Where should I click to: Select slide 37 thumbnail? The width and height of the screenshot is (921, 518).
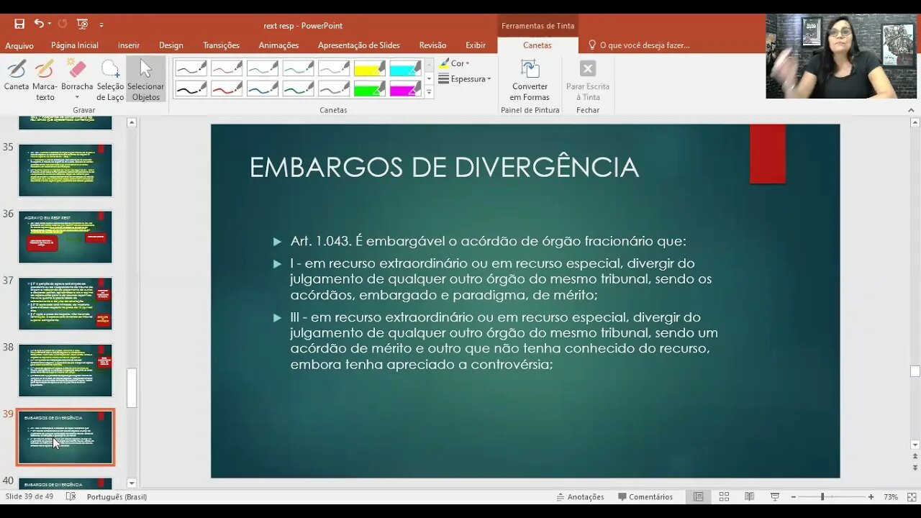[65, 304]
